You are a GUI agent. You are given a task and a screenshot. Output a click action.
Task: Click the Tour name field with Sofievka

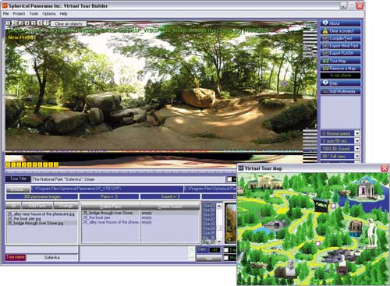(52, 257)
